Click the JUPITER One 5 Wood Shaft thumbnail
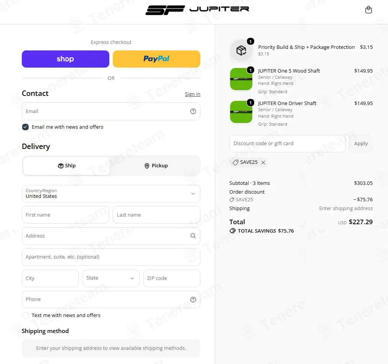The width and height of the screenshot is (388, 364). coord(241,79)
